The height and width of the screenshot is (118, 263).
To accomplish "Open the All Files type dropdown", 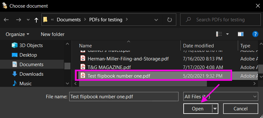I will (x=221, y=97).
